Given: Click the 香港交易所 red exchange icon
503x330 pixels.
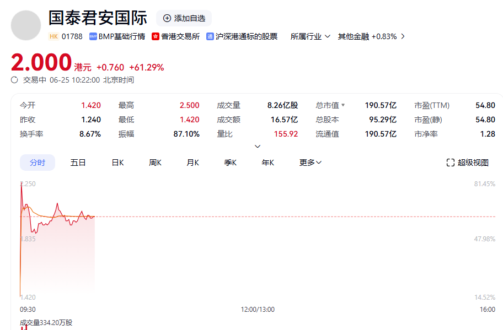Looking at the screenshot, I should click(x=156, y=36).
